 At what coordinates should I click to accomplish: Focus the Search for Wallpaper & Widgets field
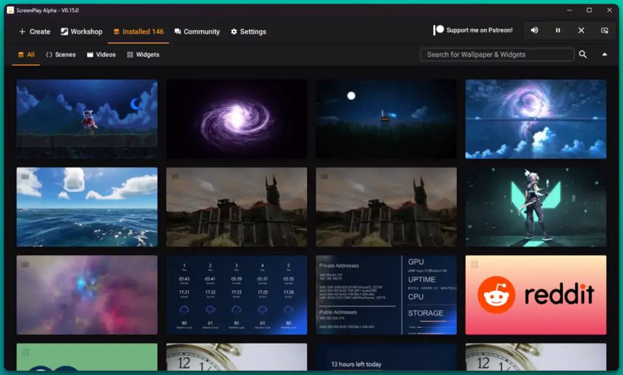tap(496, 54)
